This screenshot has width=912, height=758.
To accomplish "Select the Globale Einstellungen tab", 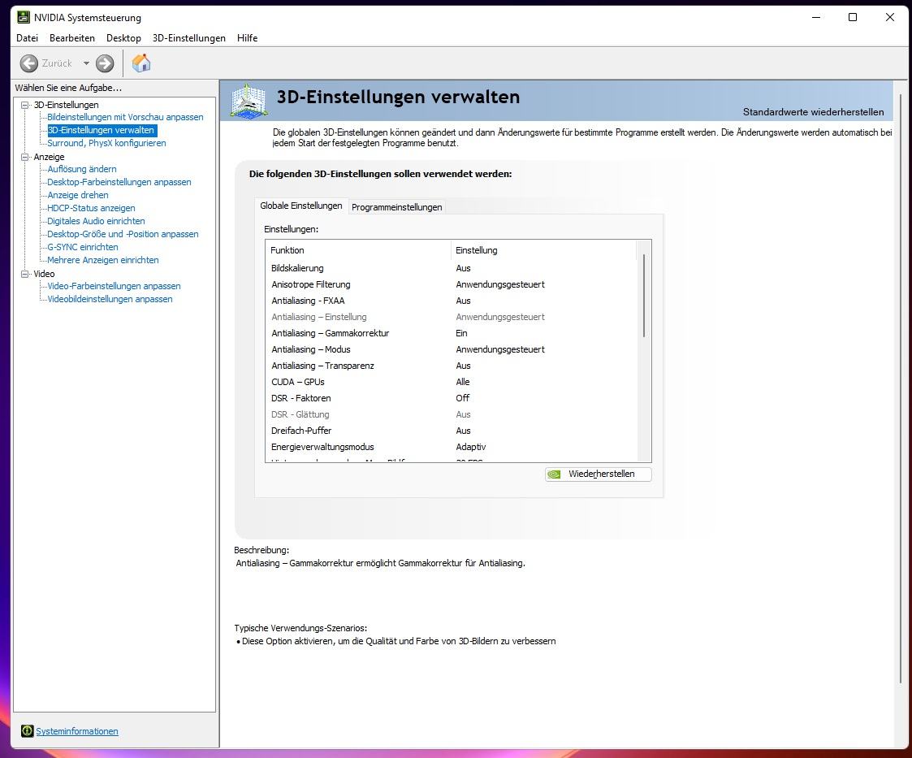I will [x=300, y=206].
